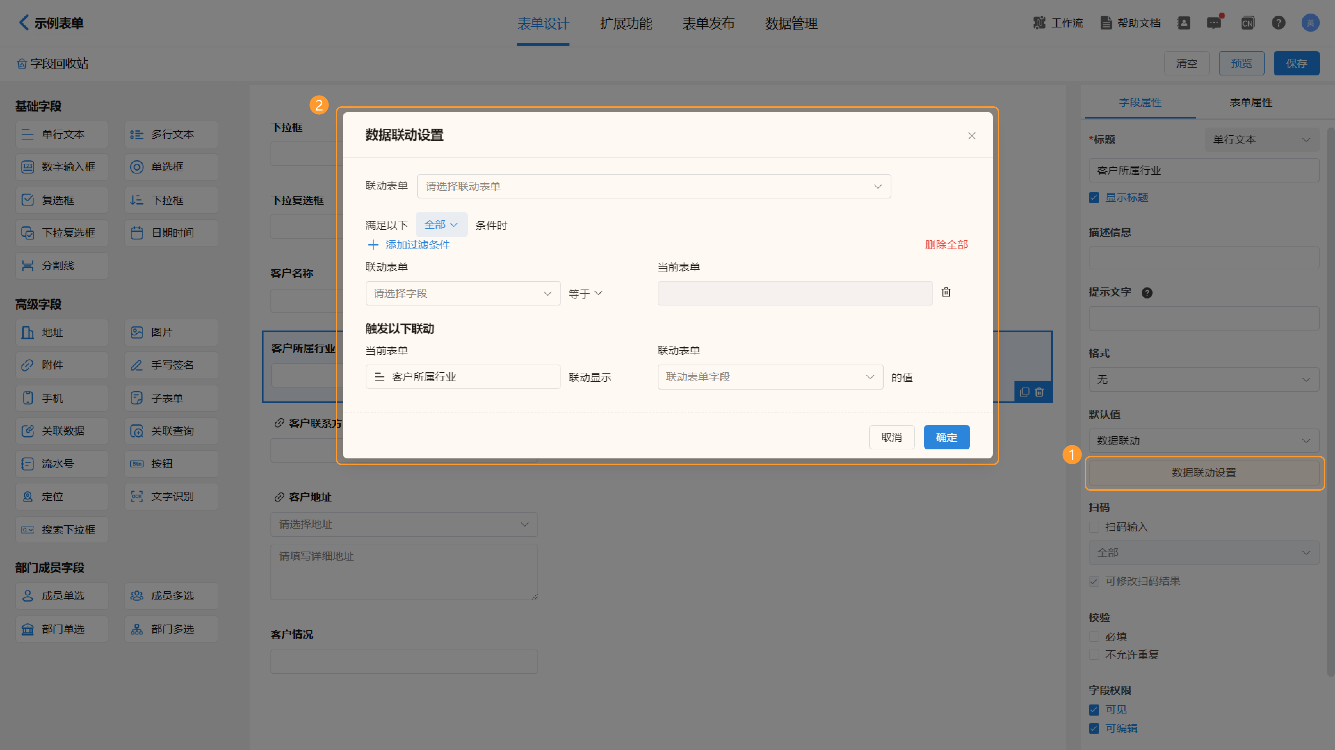Click the contacts icon in top bar
This screenshot has width=1335, height=750.
(1183, 23)
